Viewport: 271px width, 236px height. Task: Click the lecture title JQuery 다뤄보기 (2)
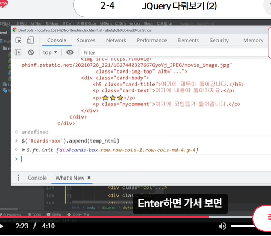pos(179,6)
